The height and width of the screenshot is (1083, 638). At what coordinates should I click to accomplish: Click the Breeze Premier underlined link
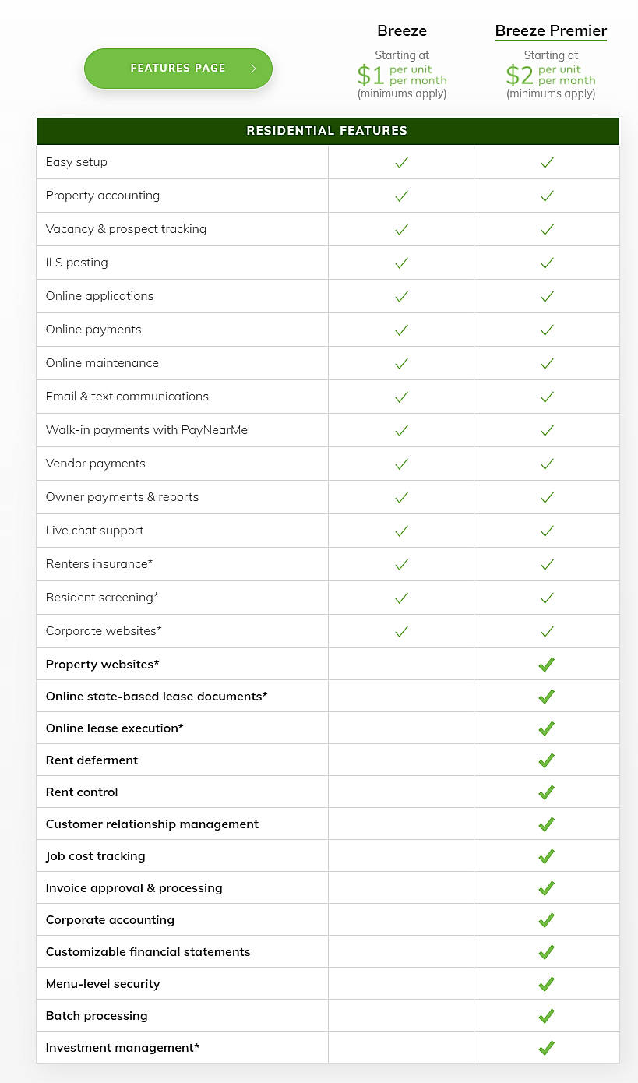(x=551, y=30)
